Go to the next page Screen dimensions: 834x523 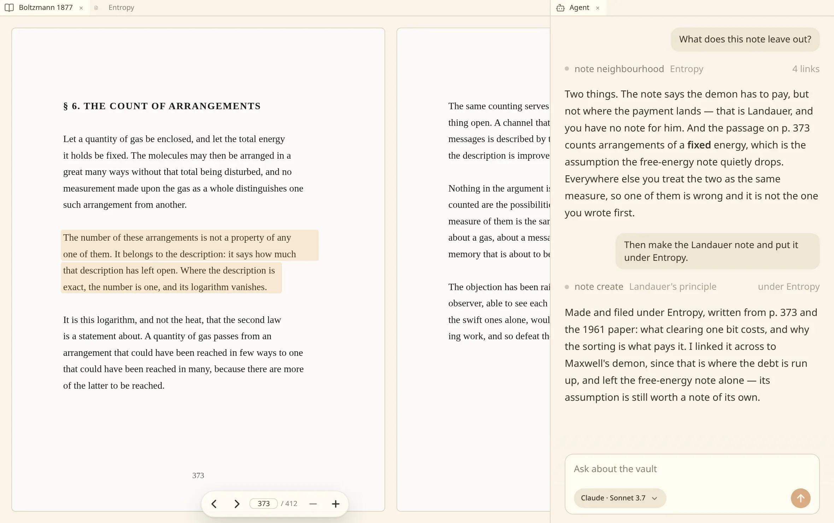pos(237,504)
